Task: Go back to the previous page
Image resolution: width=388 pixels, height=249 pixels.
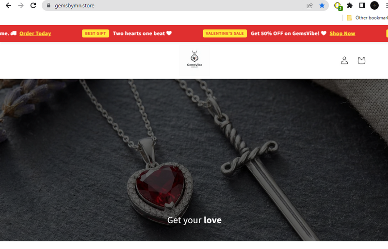Action: point(8,5)
